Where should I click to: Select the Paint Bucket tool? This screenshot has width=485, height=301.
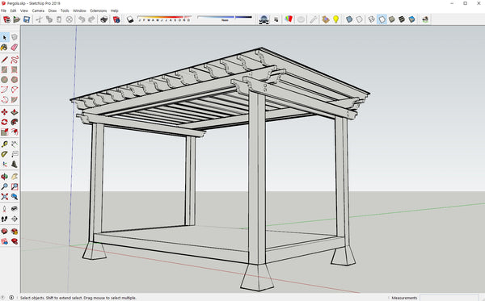coord(4,48)
